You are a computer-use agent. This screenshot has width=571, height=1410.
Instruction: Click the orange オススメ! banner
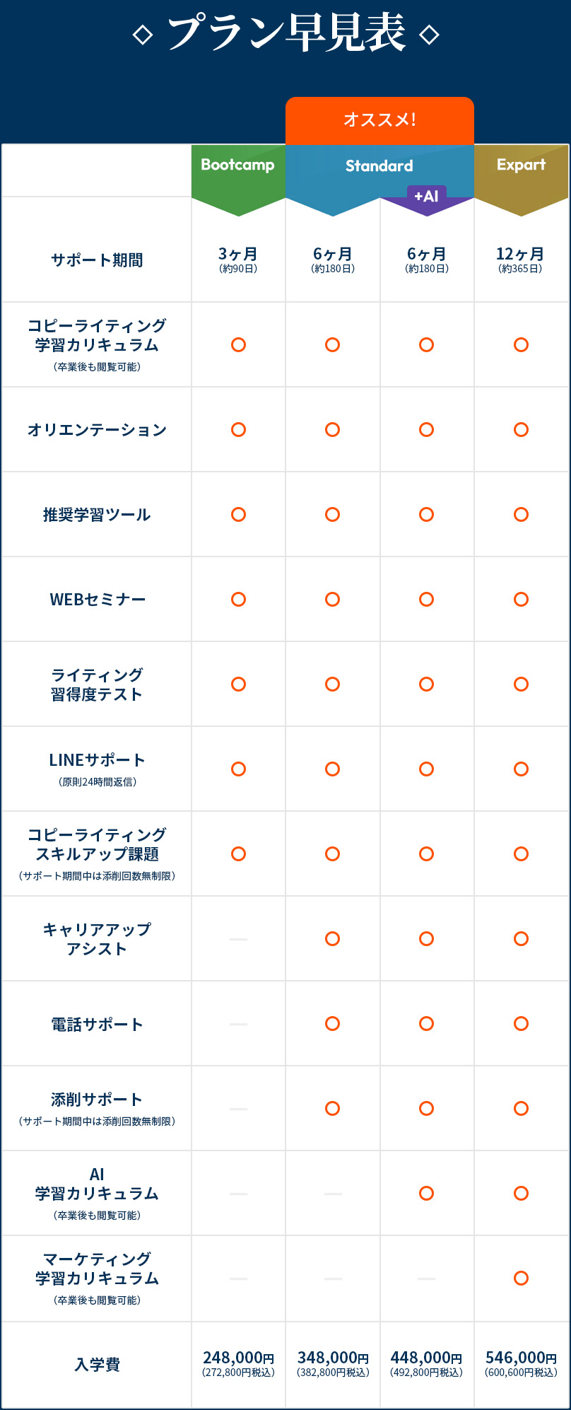(x=379, y=120)
